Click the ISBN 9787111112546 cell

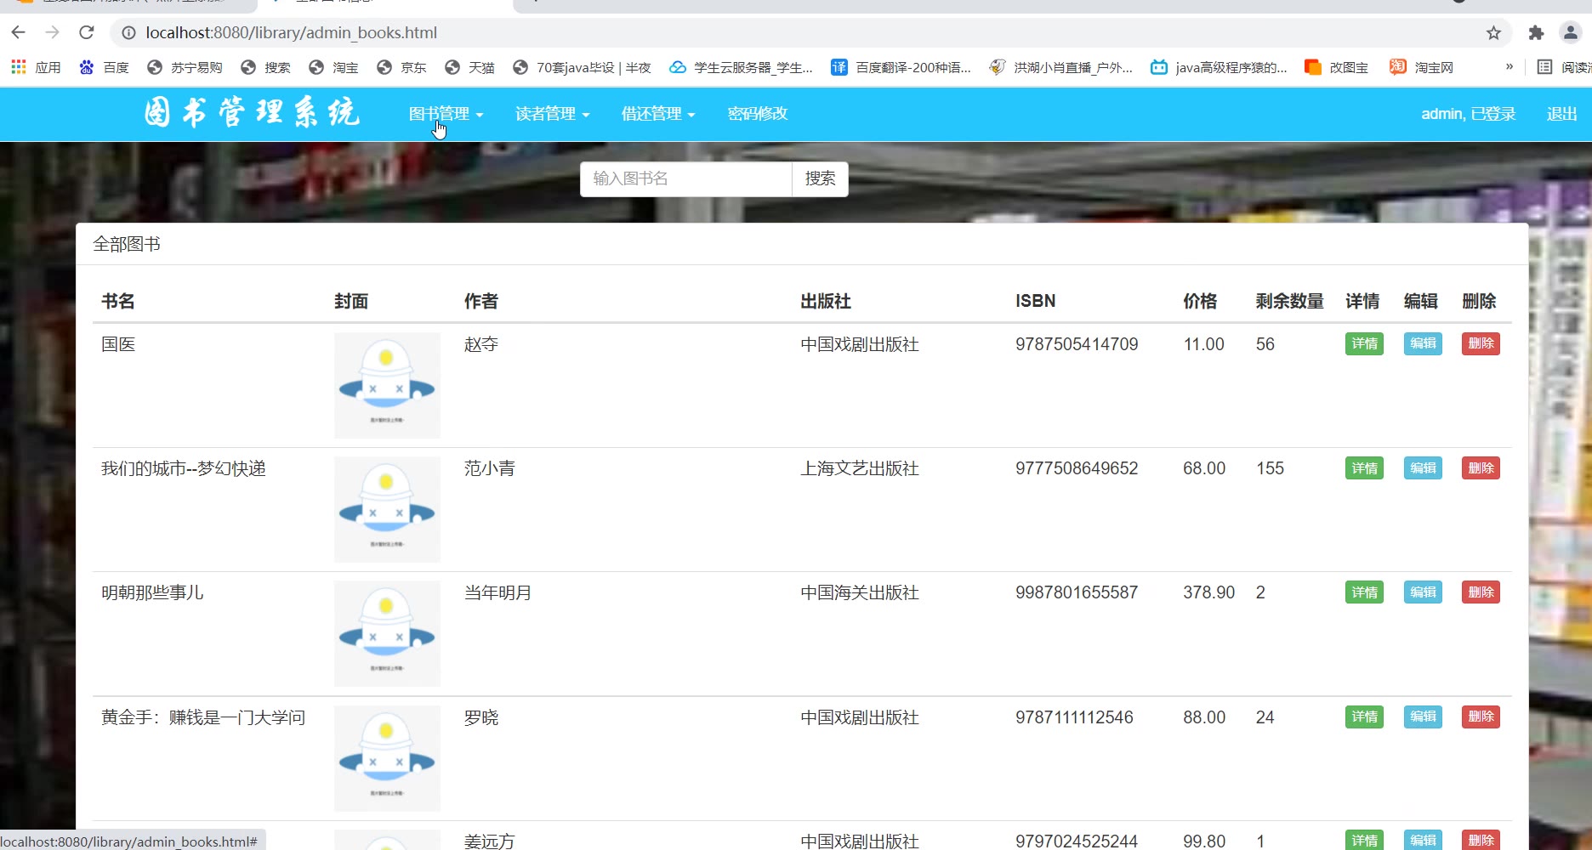(x=1074, y=717)
